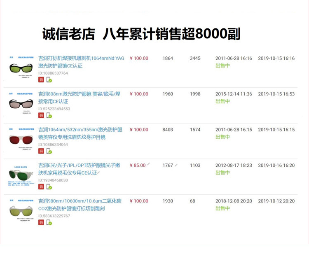Screen dimensions: 309x254
Task: Open 吉润打标机焊接机雕刻机1064nm product link
Action: (81, 62)
